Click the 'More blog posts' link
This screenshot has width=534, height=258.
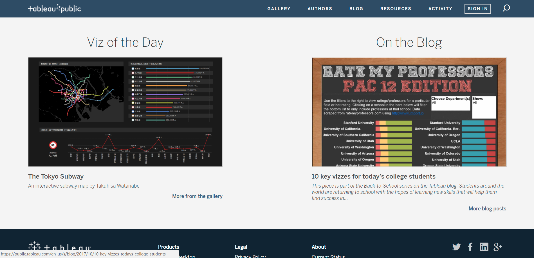[487, 208]
